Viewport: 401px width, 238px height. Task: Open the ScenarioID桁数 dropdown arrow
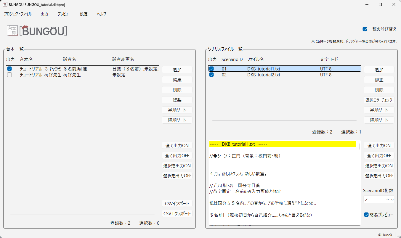coord(392,200)
